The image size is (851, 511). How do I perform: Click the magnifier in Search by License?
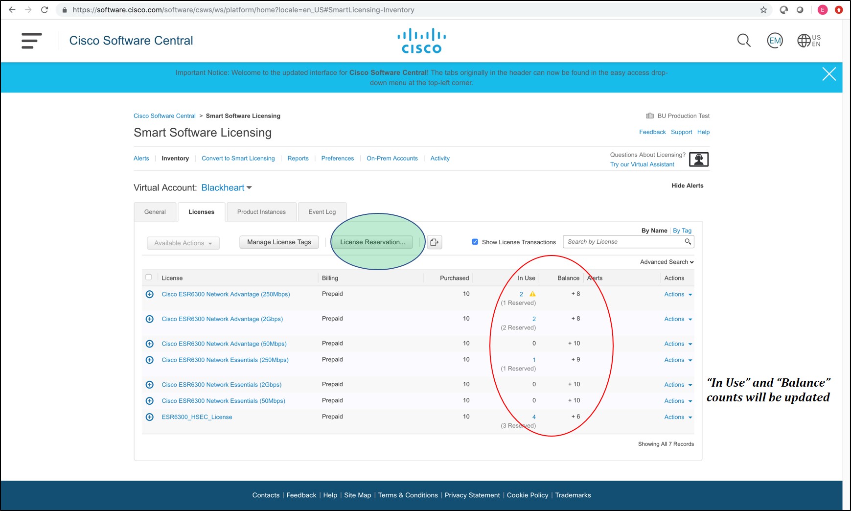click(x=688, y=242)
